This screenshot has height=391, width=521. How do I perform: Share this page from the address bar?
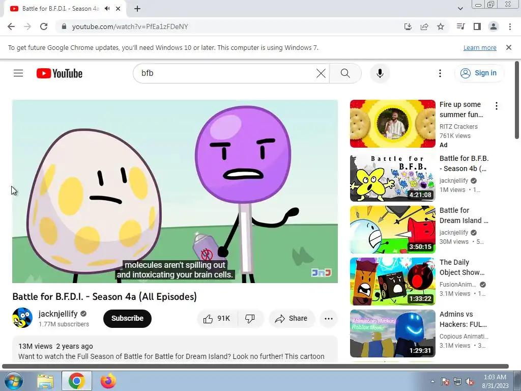tap(424, 26)
